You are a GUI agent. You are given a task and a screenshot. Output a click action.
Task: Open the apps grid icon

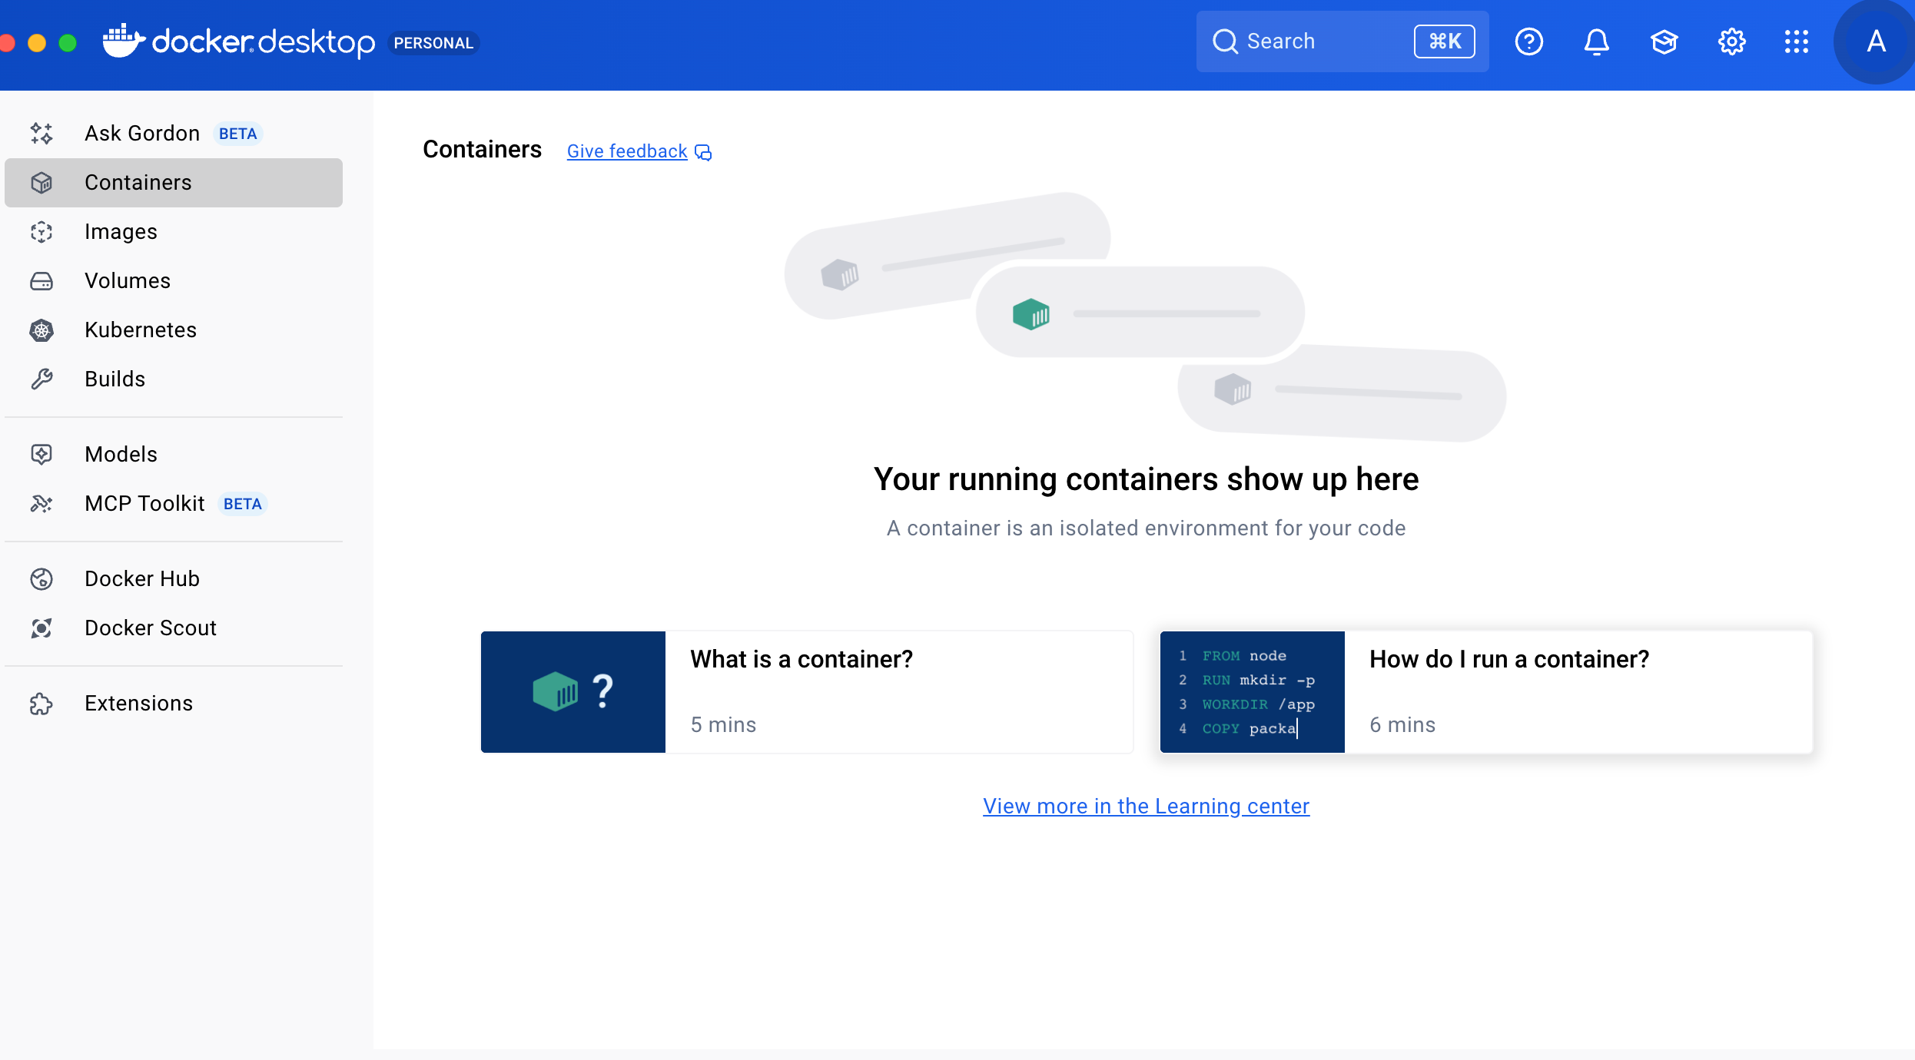pos(1796,41)
